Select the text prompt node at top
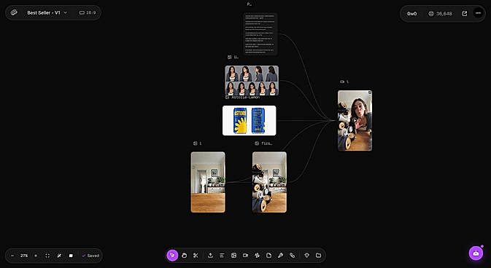This screenshot has width=491, height=268. (x=260, y=33)
